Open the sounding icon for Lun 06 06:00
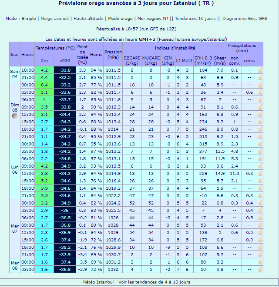279x287 pixels. pos(260,158)
